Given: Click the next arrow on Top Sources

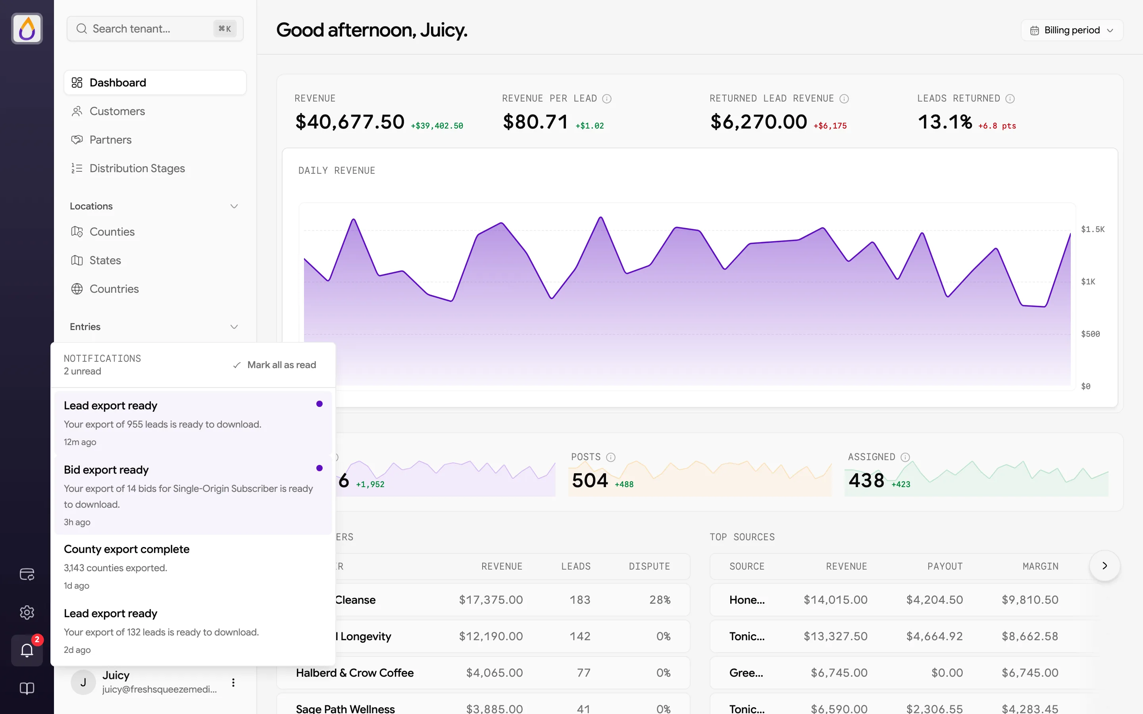Looking at the screenshot, I should 1105,566.
